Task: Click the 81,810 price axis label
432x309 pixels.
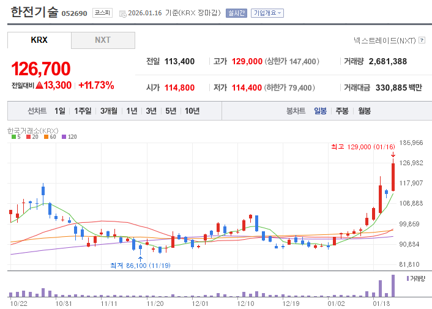Action: [409, 264]
